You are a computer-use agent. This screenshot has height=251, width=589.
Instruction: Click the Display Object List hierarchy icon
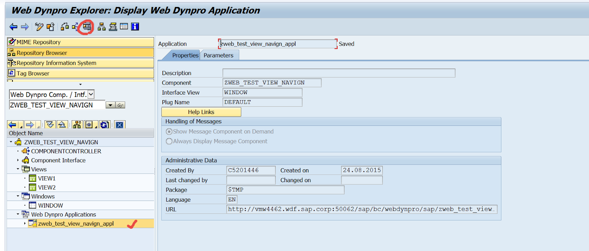pos(102,26)
